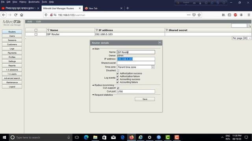
Task: Open the Firefox History menu
Action: click(x=23, y=2)
